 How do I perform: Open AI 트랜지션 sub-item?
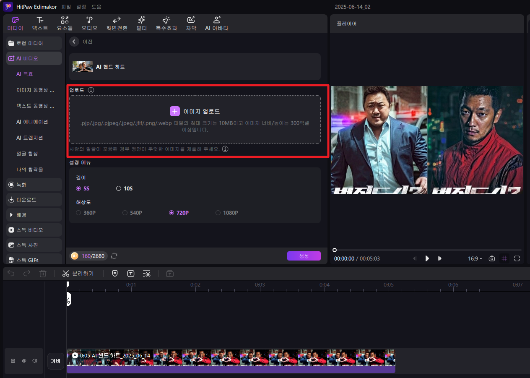tap(30, 138)
